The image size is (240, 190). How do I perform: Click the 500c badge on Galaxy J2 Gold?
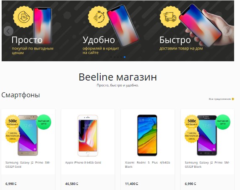click(13, 122)
